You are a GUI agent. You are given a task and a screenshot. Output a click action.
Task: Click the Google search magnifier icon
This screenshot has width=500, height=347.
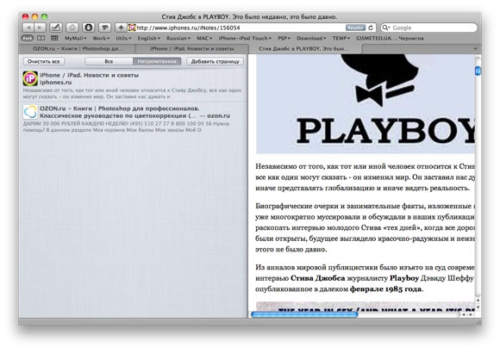[x=386, y=28]
